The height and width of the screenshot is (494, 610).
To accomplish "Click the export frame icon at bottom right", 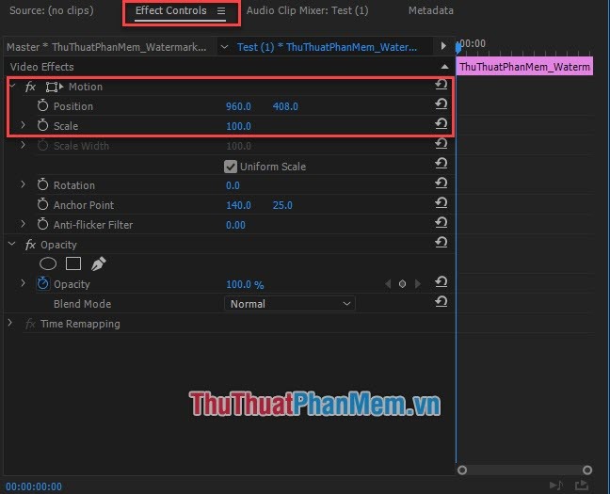I will 581,485.
